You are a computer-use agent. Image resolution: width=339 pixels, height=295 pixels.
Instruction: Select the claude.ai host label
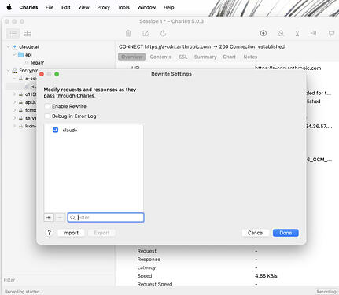click(x=29, y=46)
